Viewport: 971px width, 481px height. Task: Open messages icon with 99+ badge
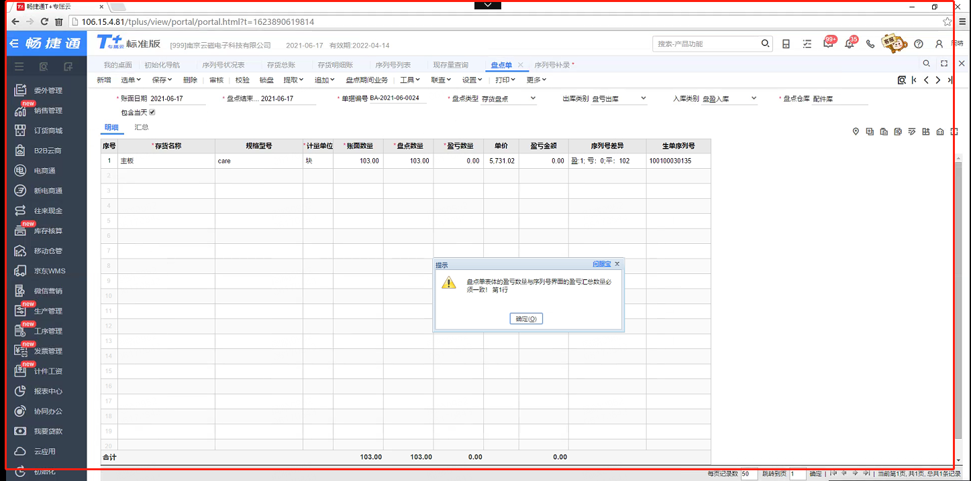click(x=828, y=44)
